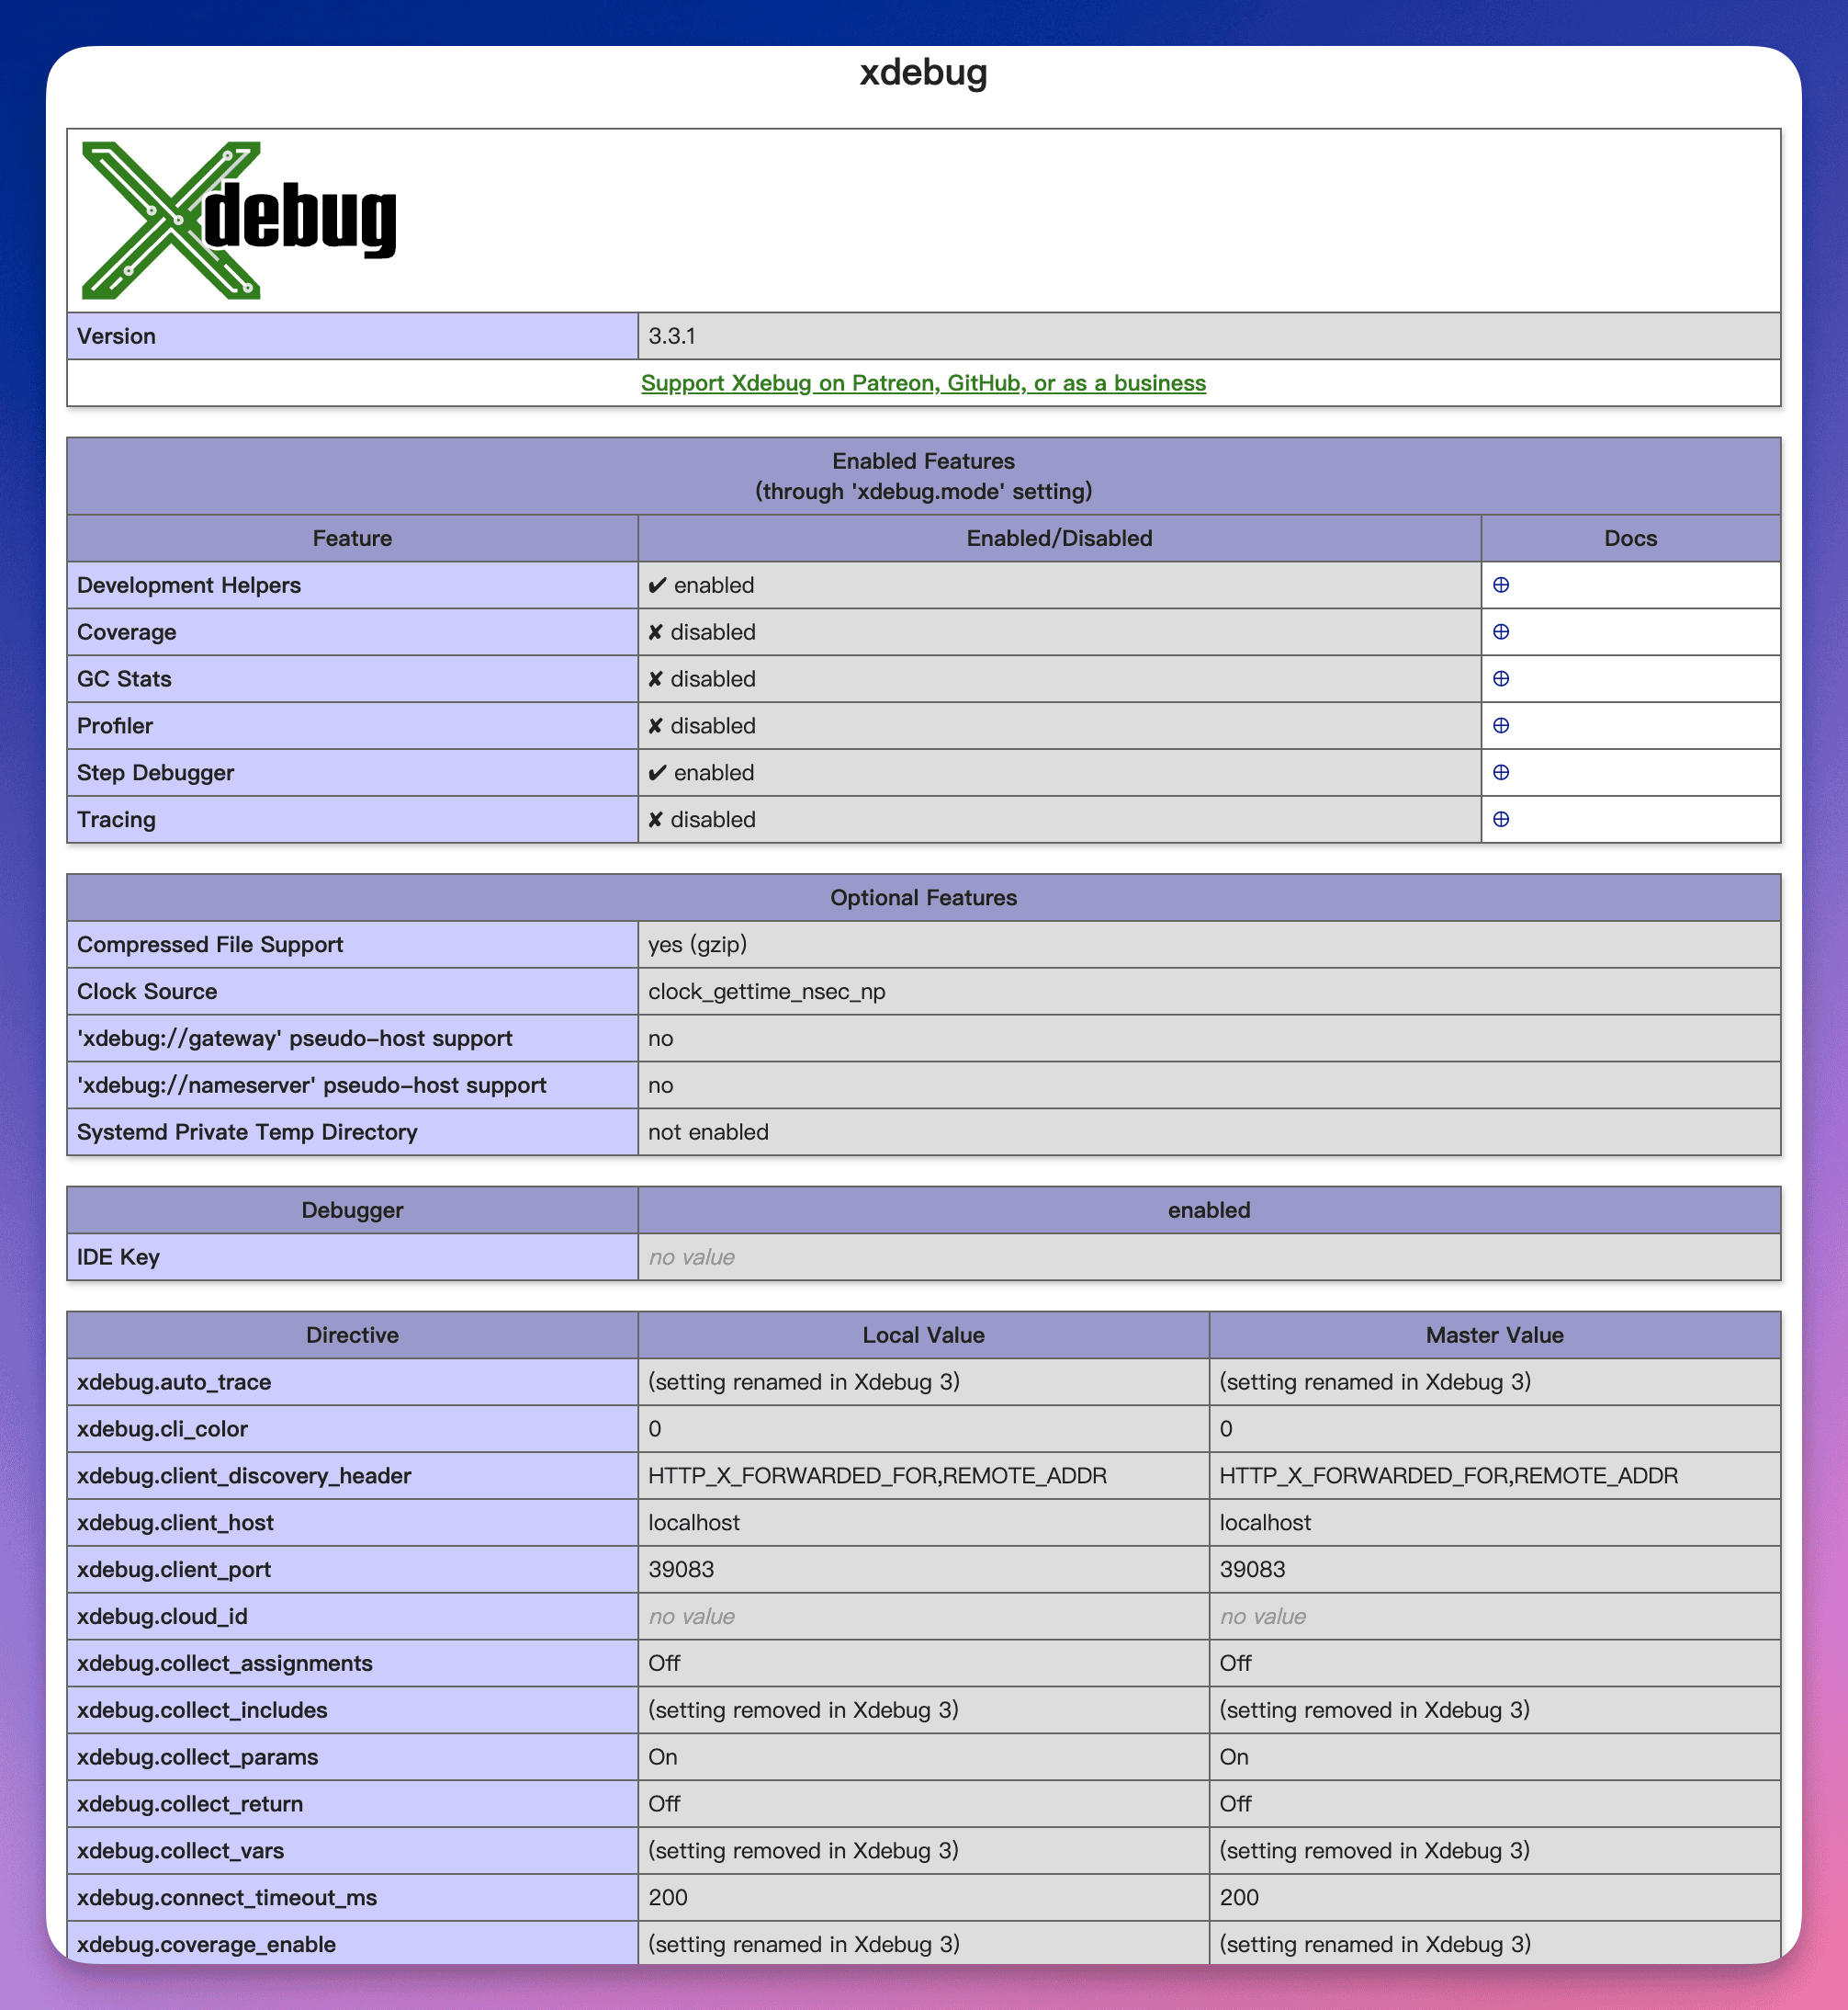Toggle the Development Helpers enabled status
The image size is (1848, 2010).
click(x=709, y=581)
